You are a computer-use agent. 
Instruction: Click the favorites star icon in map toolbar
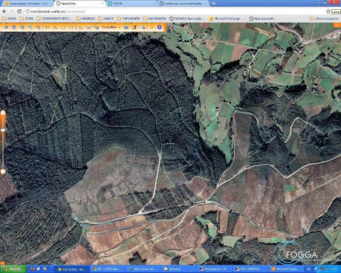[151, 27]
